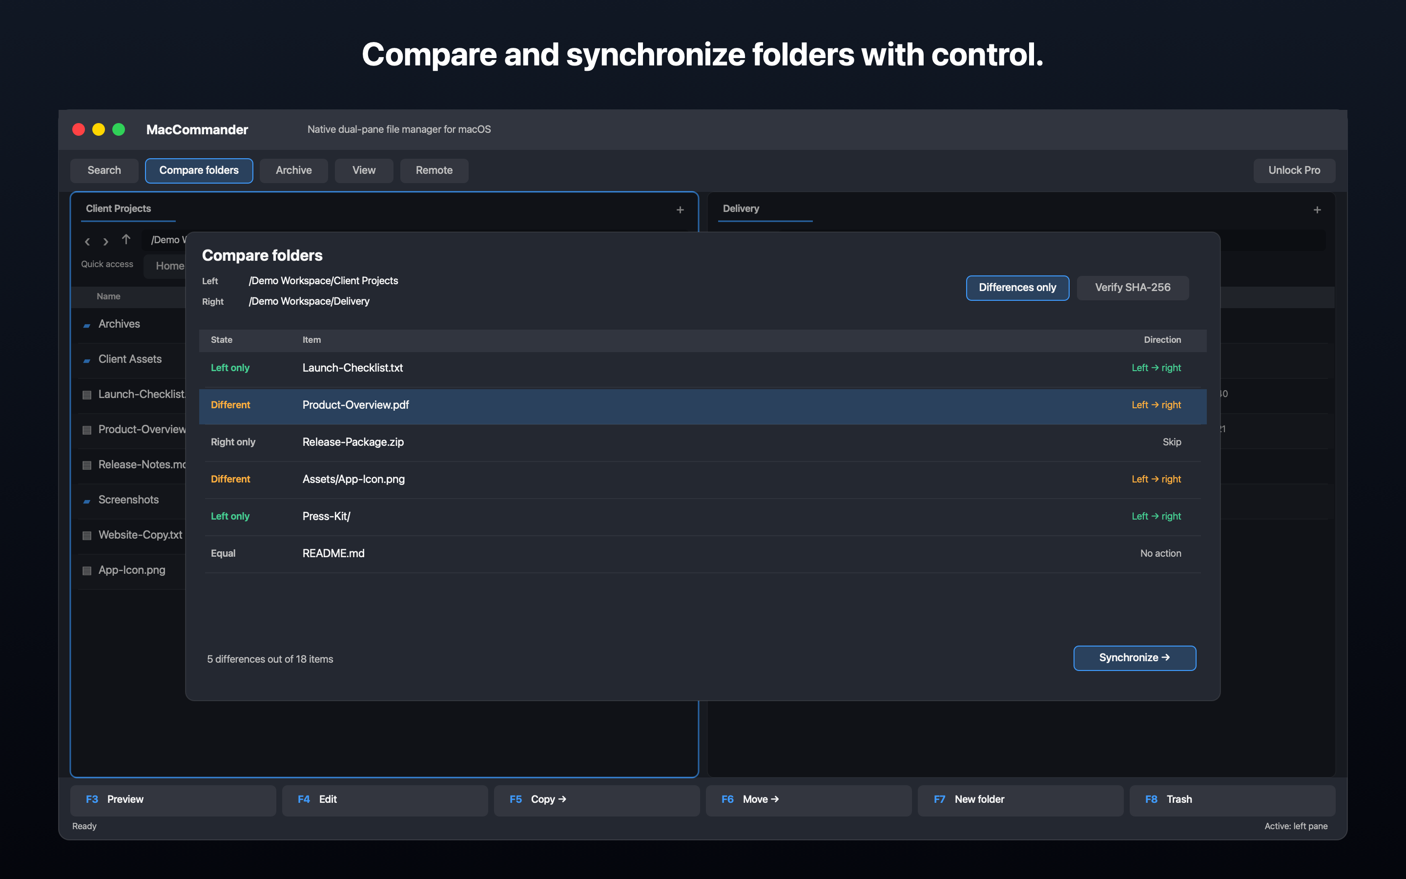Click the Synchronize button

pyautogui.click(x=1134, y=657)
